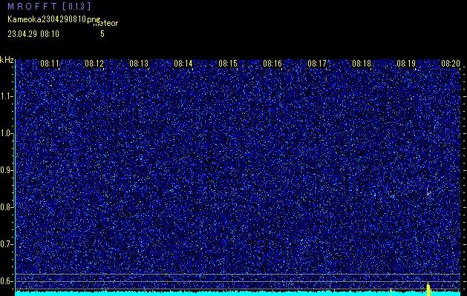The height and width of the screenshot is (296, 467).
Task: Select the file name Kameoka2304290810.png
Action: (54, 19)
